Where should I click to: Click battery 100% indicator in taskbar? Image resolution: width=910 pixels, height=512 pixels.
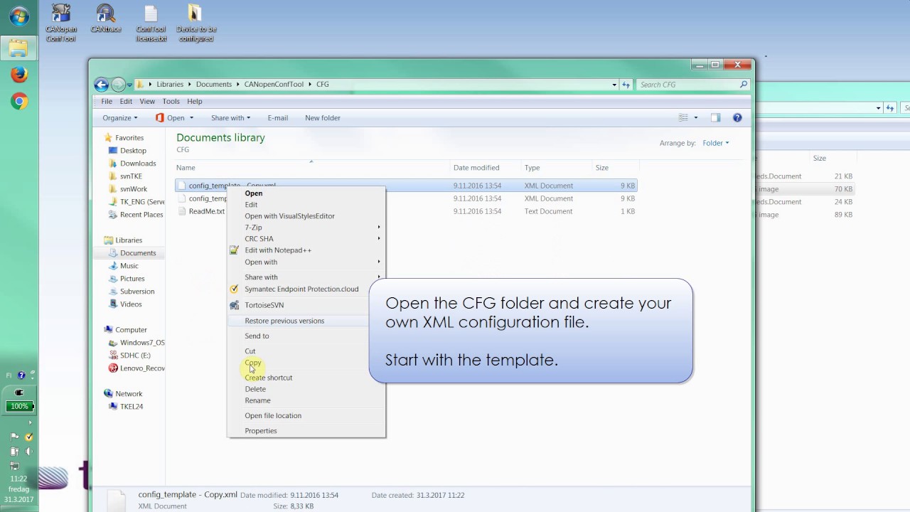point(19,407)
